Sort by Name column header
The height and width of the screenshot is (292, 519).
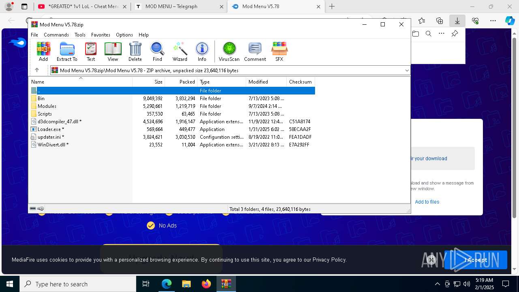click(x=81, y=82)
